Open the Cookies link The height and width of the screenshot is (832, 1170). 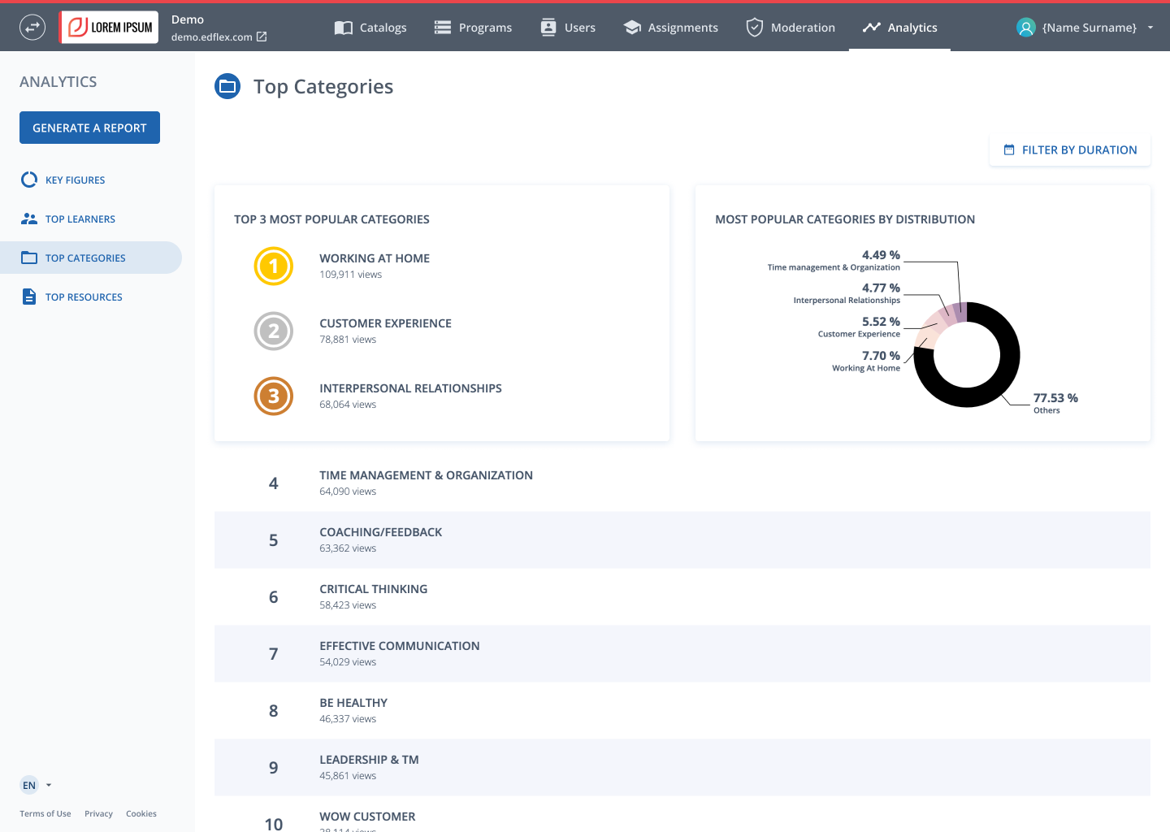coord(141,813)
